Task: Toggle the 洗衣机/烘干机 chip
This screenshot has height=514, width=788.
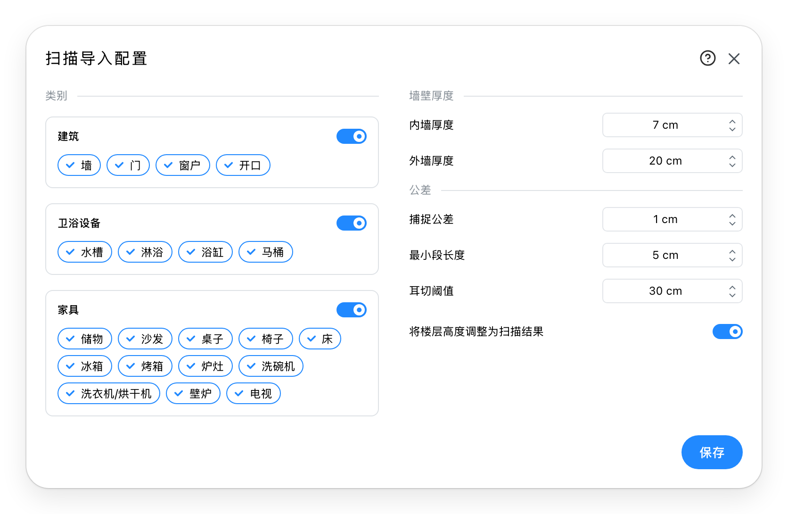Action: click(109, 393)
